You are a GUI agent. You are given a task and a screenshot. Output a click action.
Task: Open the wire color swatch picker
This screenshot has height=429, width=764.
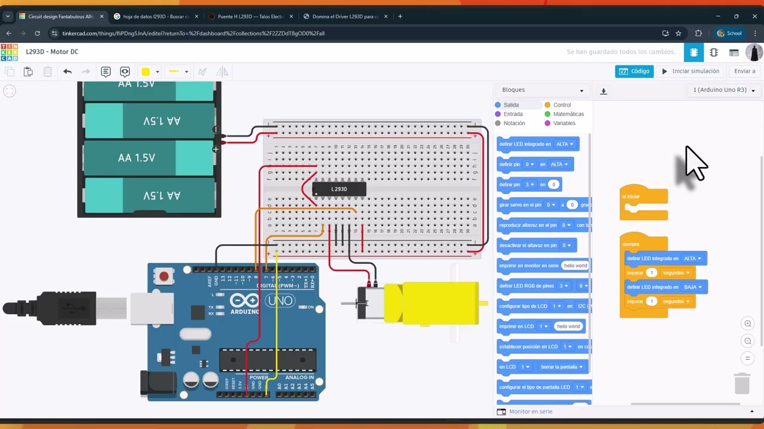149,71
